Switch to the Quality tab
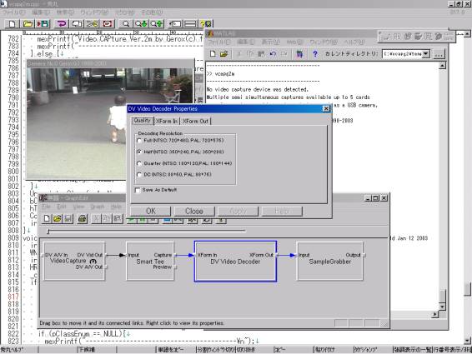The width and height of the screenshot is (472, 354). 142,121
